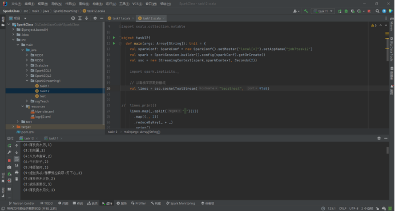Open the TODO tool window button
Viewport: 395px width, 211px height.
47,204
